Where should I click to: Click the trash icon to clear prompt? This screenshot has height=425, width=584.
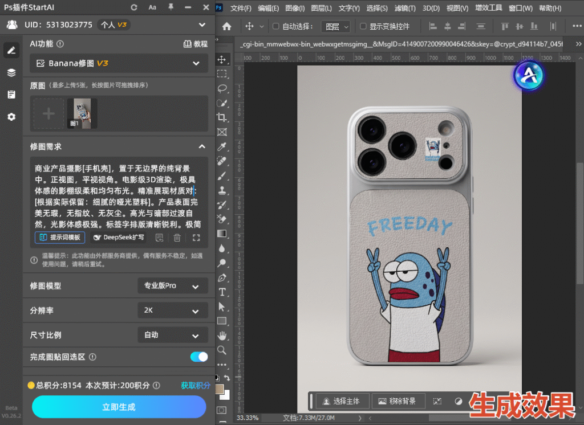(x=177, y=238)
